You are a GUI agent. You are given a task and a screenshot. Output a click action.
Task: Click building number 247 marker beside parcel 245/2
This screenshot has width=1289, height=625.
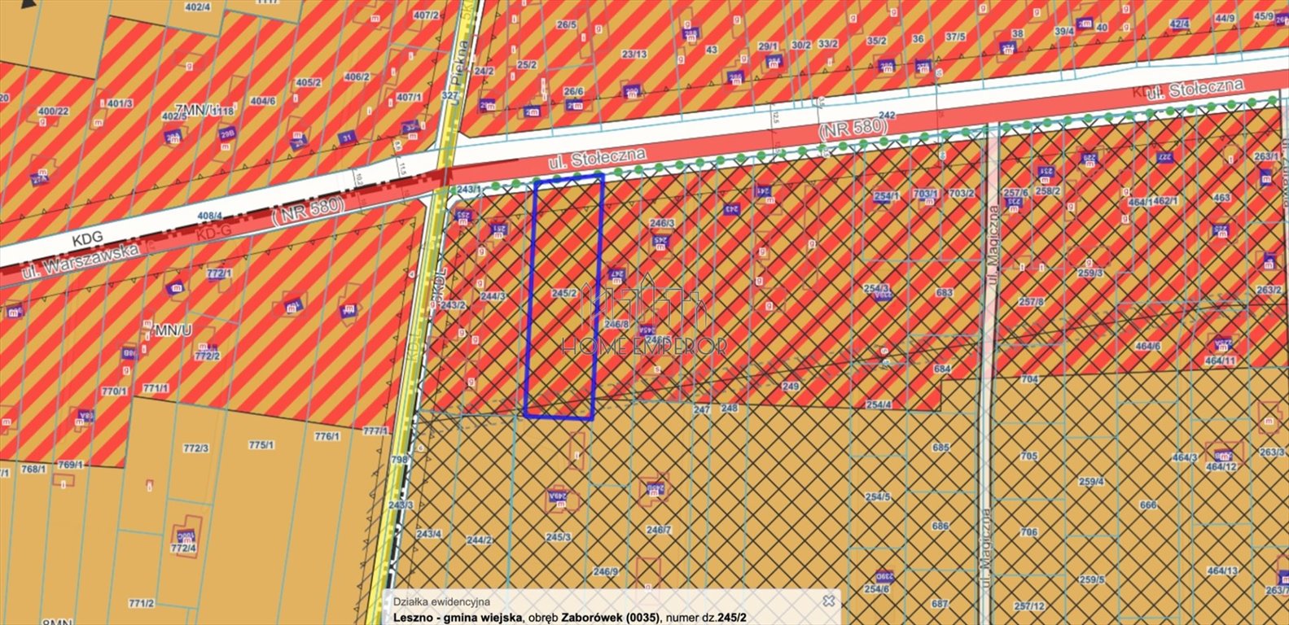[616, 274]
